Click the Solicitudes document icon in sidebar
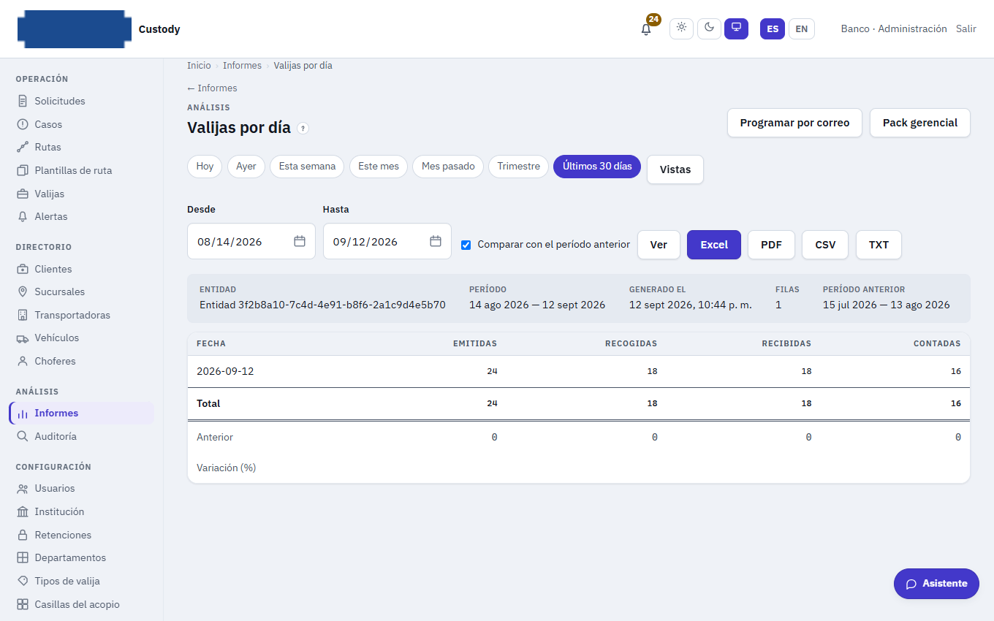 (22, 101)
